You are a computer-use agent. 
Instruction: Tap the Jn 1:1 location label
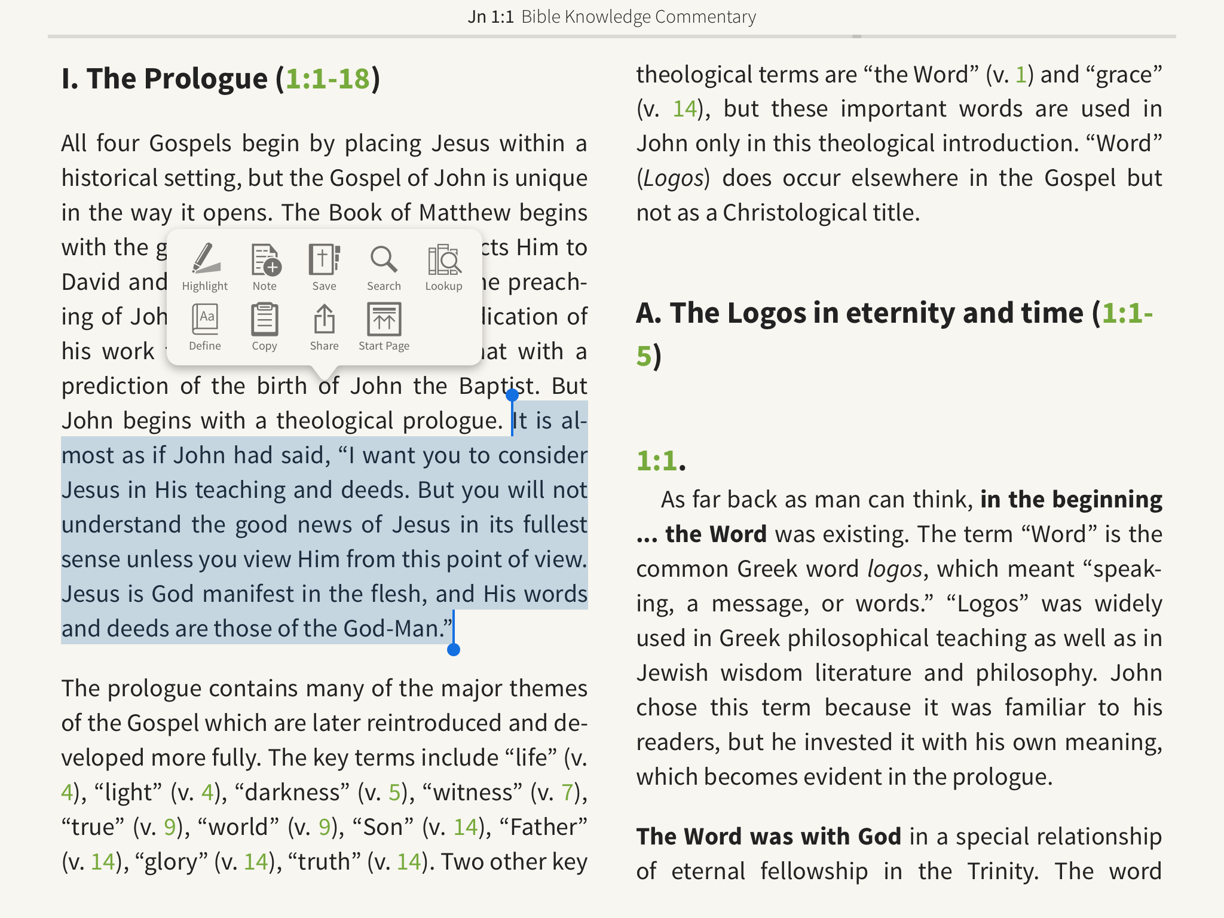491,17
